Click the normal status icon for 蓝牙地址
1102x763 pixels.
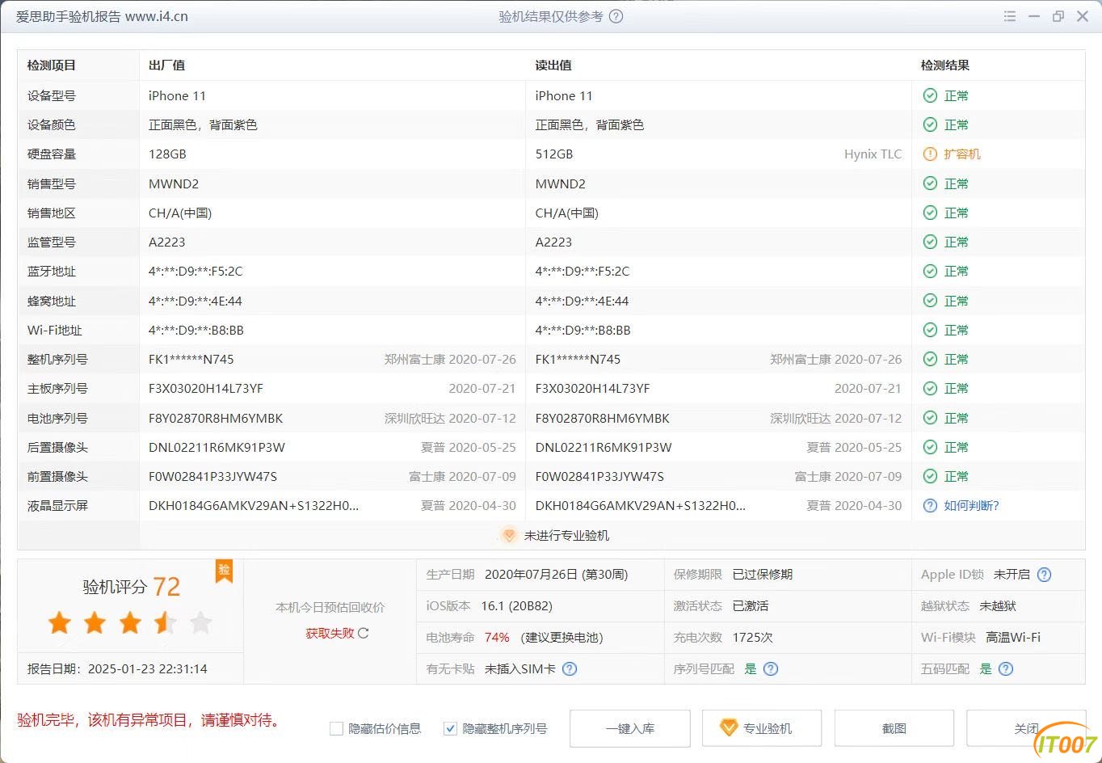point(930,271)
